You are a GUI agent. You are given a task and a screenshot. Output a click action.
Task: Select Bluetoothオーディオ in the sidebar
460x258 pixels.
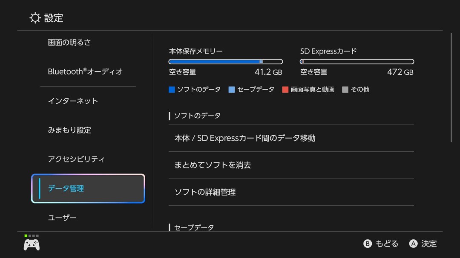pyautogui.click(x=83, y=71)
